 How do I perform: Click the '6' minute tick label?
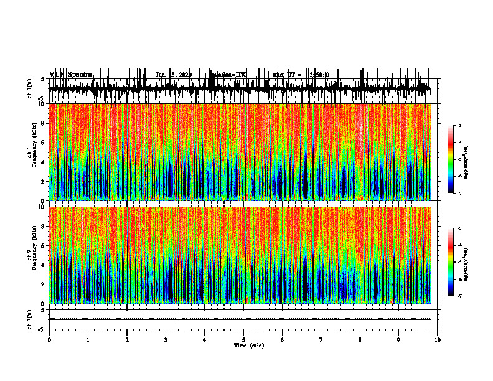(283, 340)
